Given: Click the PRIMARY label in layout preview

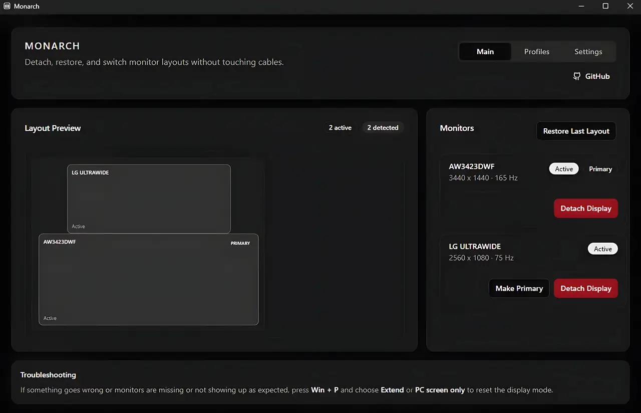Looking at the screenshot, I should (x=240, y=243).
